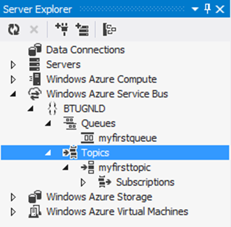Expand the Windows Azure Storage node
The width and height of the screenshot is (231, 227).
(x=14, y=197)
